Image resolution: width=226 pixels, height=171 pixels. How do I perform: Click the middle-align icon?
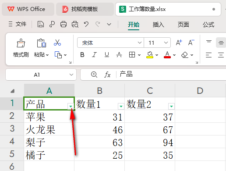pyautogui.click(x=221, y=43)
